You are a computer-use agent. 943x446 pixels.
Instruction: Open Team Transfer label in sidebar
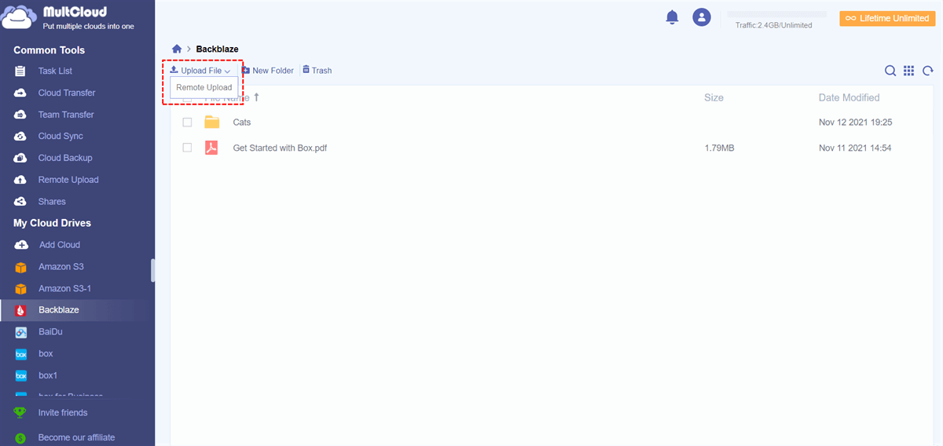66,115
